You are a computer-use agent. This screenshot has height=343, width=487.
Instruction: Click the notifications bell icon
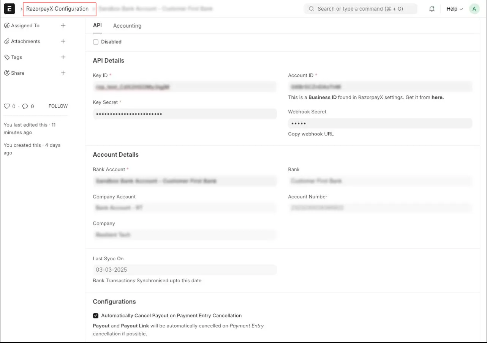click(432, 9)
